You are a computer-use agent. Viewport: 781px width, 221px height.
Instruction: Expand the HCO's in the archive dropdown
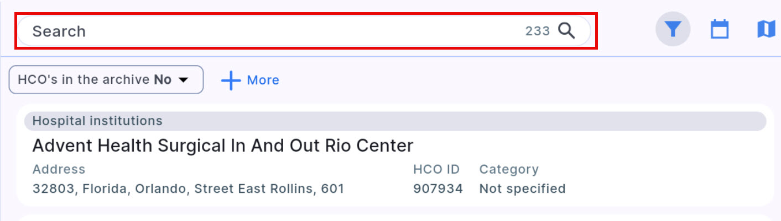[106, 80]
